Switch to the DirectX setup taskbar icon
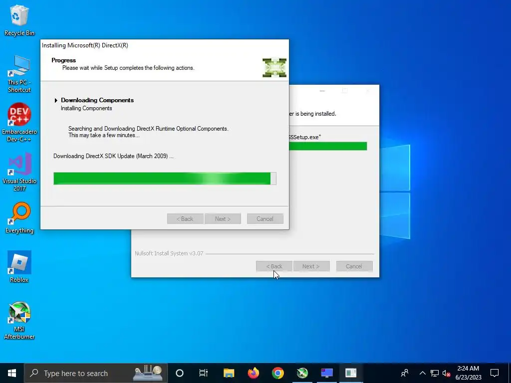The width and height of the screenshot is (511, 383). coord(351,373)
